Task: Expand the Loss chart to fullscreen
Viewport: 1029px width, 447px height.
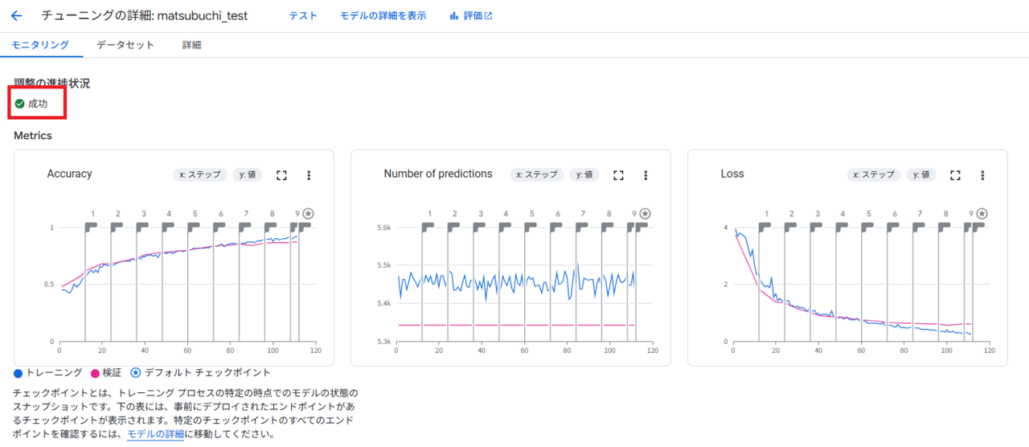Action: (955, 175)
